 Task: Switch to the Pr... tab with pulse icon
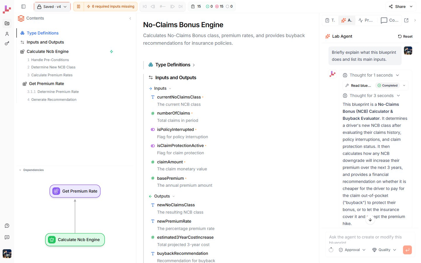[366, 20]
